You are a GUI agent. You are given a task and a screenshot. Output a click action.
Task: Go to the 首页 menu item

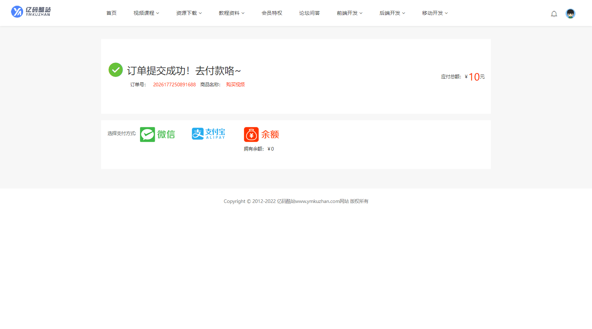[x=111, y=13]
